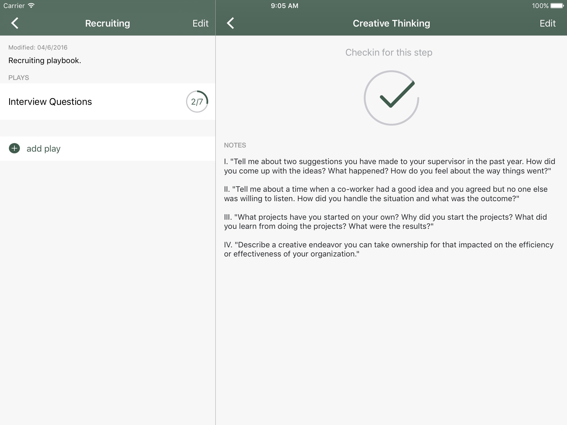The height and width of the screenshot is (425, 567).
Task: Tap 'Checkin for this step' label
Action: point(389,52)
